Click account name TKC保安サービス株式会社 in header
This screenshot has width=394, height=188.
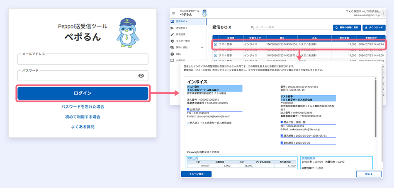pos(363,11)
